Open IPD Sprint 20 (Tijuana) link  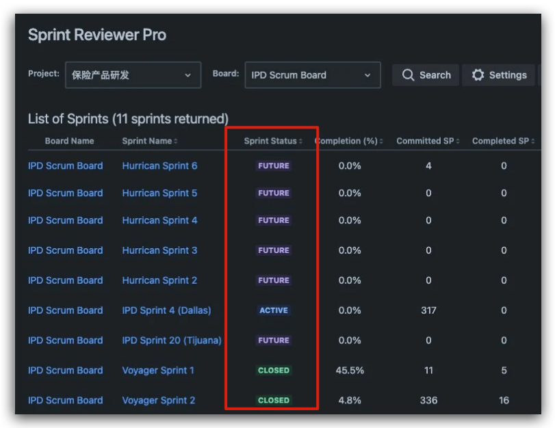coord(172,340)
